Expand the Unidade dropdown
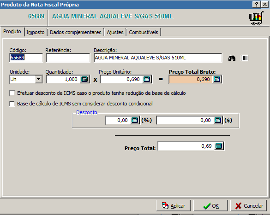This screenshot has height=215, width=270. click(39, 79)
